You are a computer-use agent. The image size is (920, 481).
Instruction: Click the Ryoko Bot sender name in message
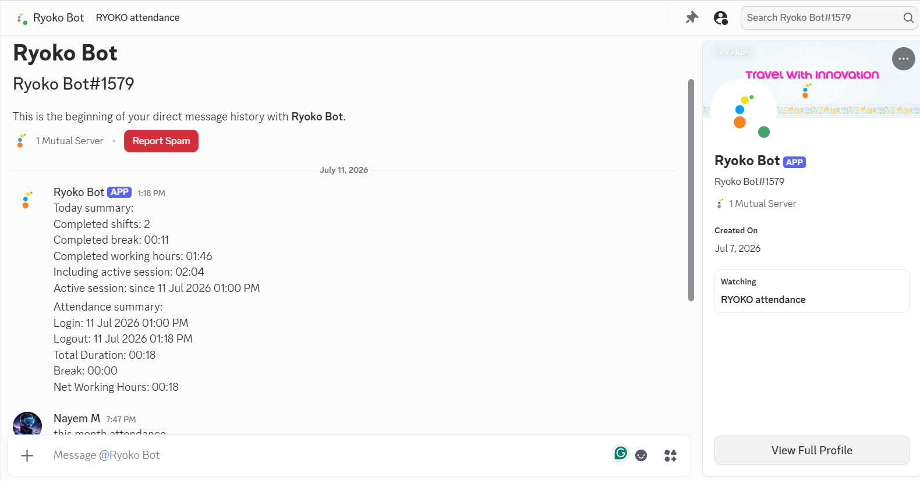pyautogui.click(x=79, y=193)
